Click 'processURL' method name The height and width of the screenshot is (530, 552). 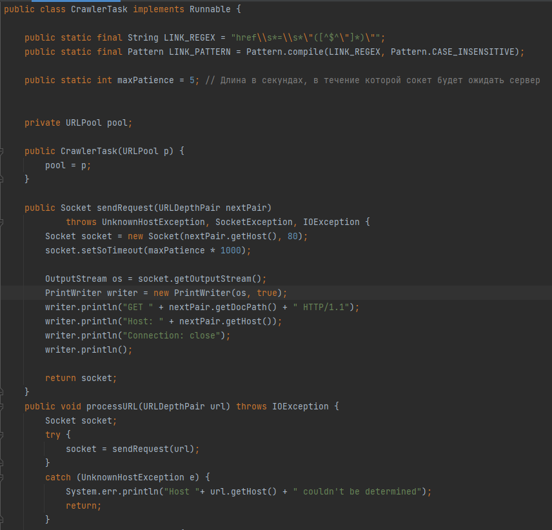112,407
